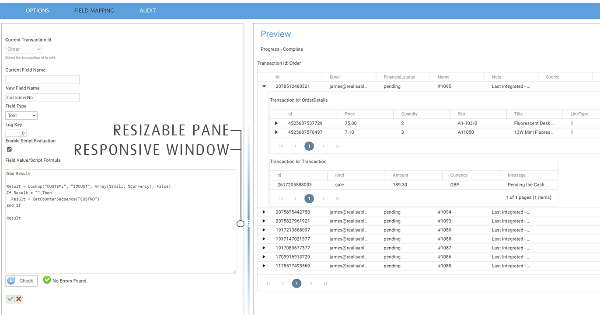
Task: Expand order detail row 4525687537729
Action: point(276,124)
